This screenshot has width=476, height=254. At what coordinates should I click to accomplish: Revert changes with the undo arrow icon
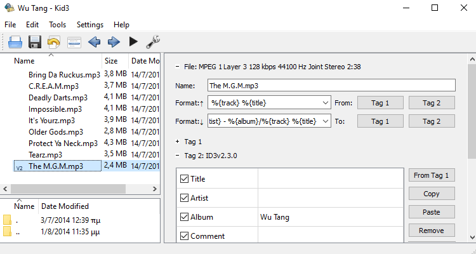(54, 42)
